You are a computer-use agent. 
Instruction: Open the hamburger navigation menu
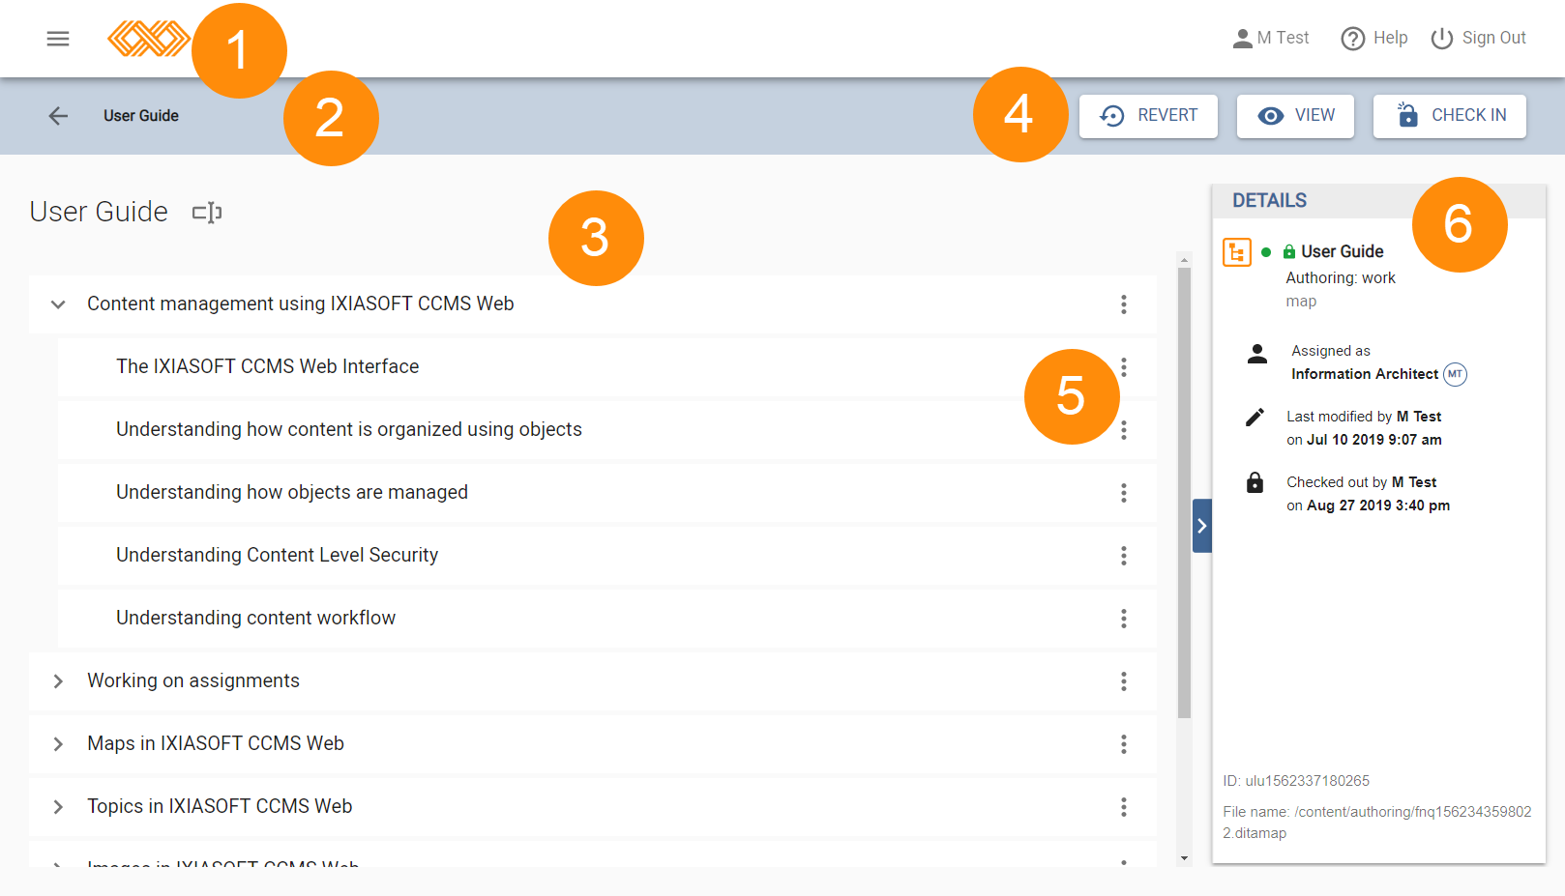pos(58,39)
